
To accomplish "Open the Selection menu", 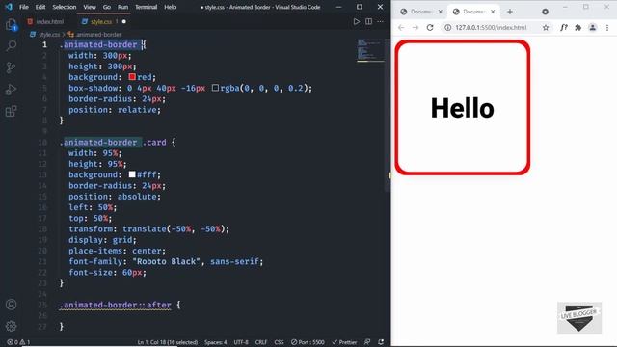I will coord(65,7).
